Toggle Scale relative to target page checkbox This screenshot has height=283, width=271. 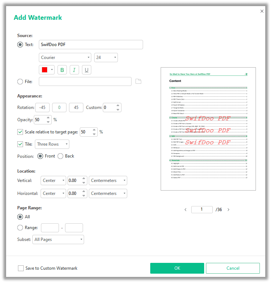tap(20, 132)
